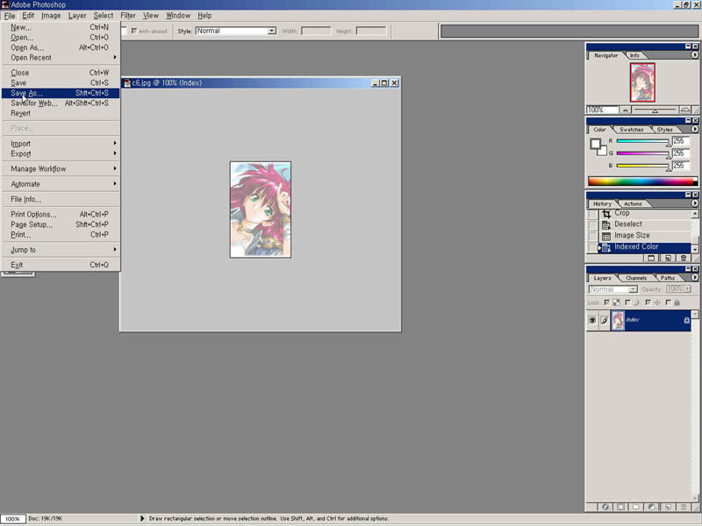
Task: Click the status bar info arrow
Action: click(142, 518)
